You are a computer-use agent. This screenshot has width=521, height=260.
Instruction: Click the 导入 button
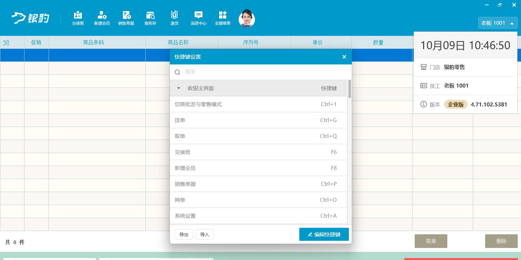click(205, 234)
